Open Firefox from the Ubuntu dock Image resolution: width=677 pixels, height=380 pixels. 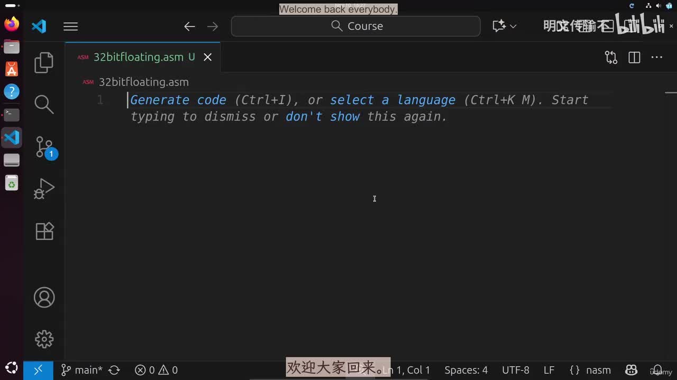pos(12,24)
